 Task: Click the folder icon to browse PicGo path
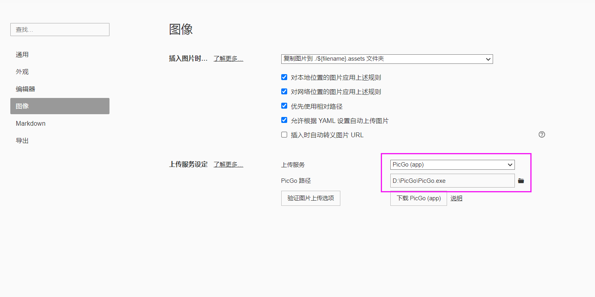[x=521, y=180]
